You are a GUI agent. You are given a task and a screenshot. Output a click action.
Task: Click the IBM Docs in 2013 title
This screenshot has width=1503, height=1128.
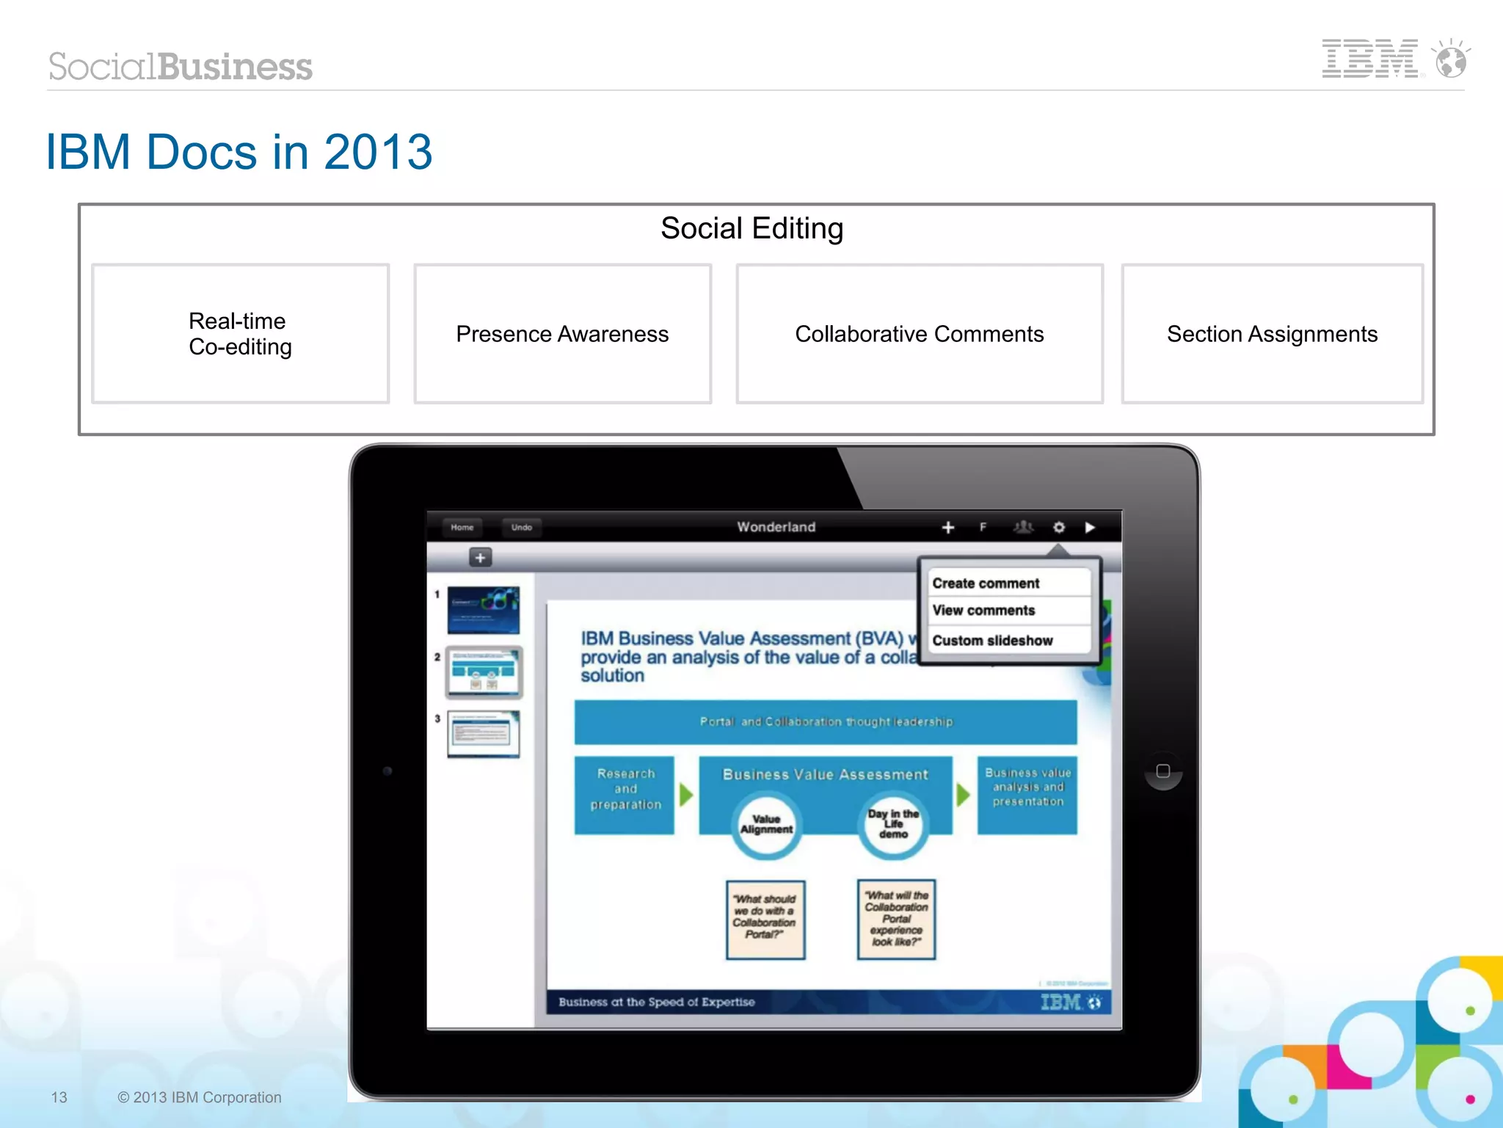pyautogui.click(x=239, y=152)
